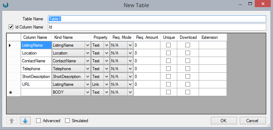Check Unique for Location row
The image size is (273, 130).
tap(168, 53)
